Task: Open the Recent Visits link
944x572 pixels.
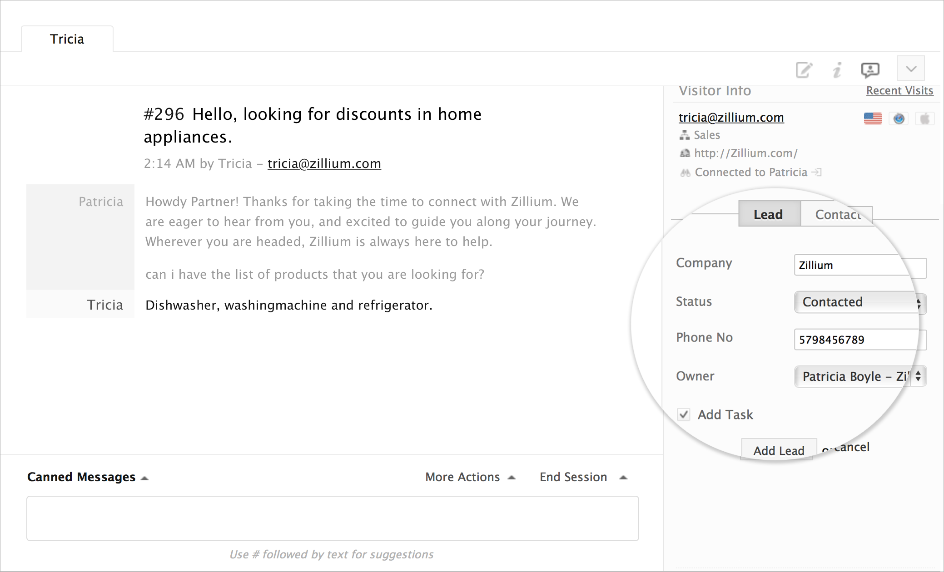Action: [x=899, y=91]
